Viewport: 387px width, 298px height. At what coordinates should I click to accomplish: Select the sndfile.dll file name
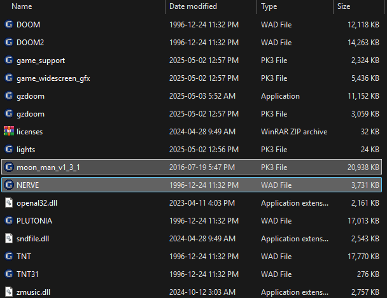[x=32, y=239]
